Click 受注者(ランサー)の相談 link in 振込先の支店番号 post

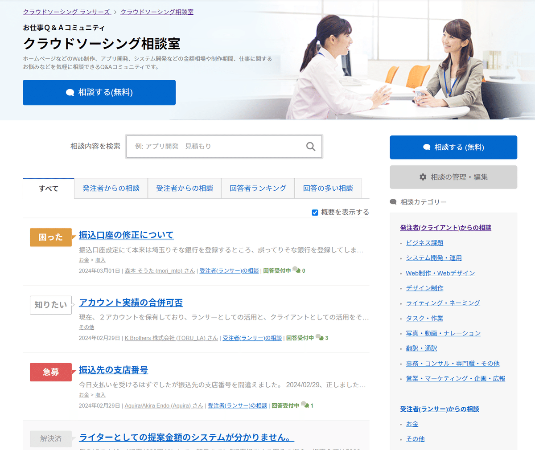pyautogui.click(x=238, y=405)
